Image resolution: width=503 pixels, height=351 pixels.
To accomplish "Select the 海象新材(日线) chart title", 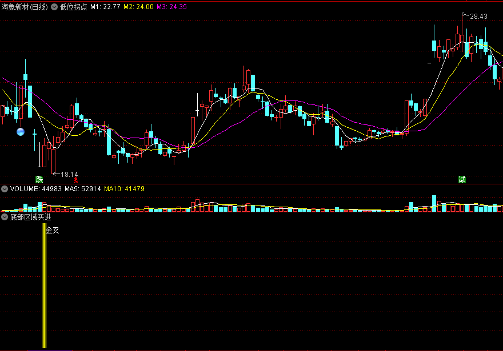I will [x=25, y=7].
